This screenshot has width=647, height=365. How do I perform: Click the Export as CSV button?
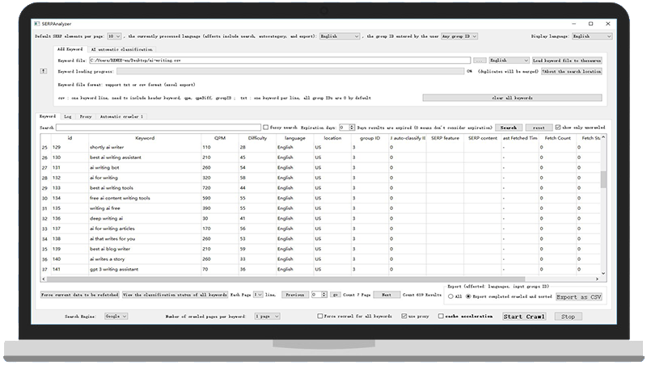click(578, 296)
